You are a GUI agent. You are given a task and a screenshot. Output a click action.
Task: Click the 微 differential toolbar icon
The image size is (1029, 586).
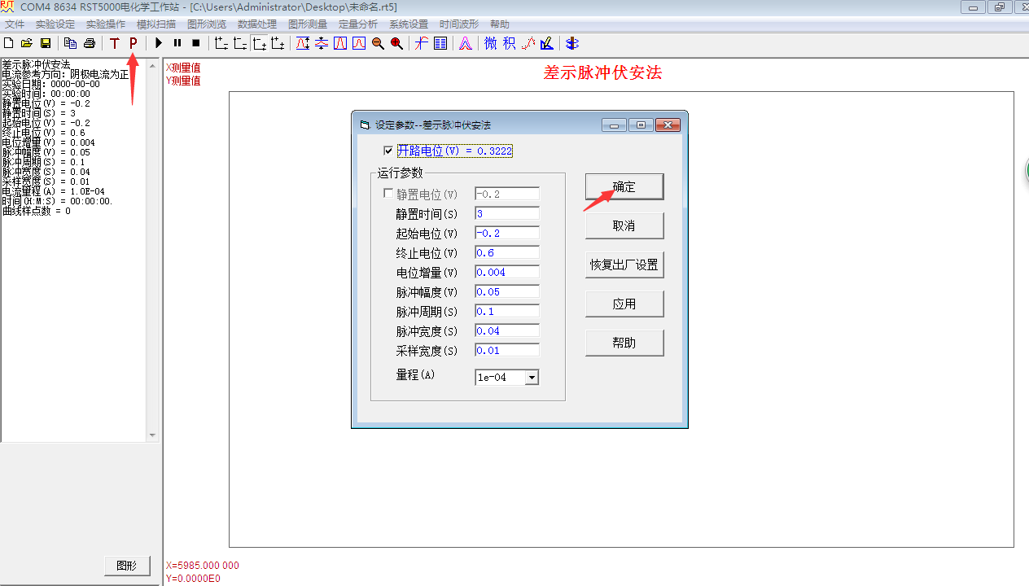490,43
